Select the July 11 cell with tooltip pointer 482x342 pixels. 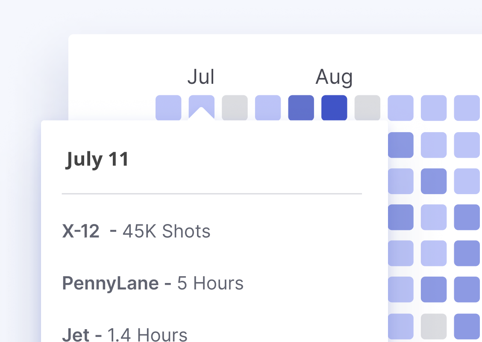pos(201,107)
